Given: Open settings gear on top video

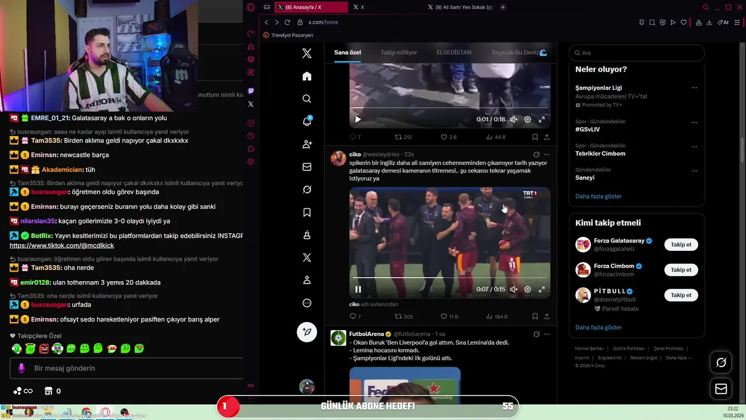Looking at the screenshot, I should [x=527, y=119].
